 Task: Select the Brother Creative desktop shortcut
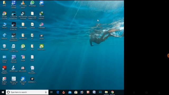point(4,81)
